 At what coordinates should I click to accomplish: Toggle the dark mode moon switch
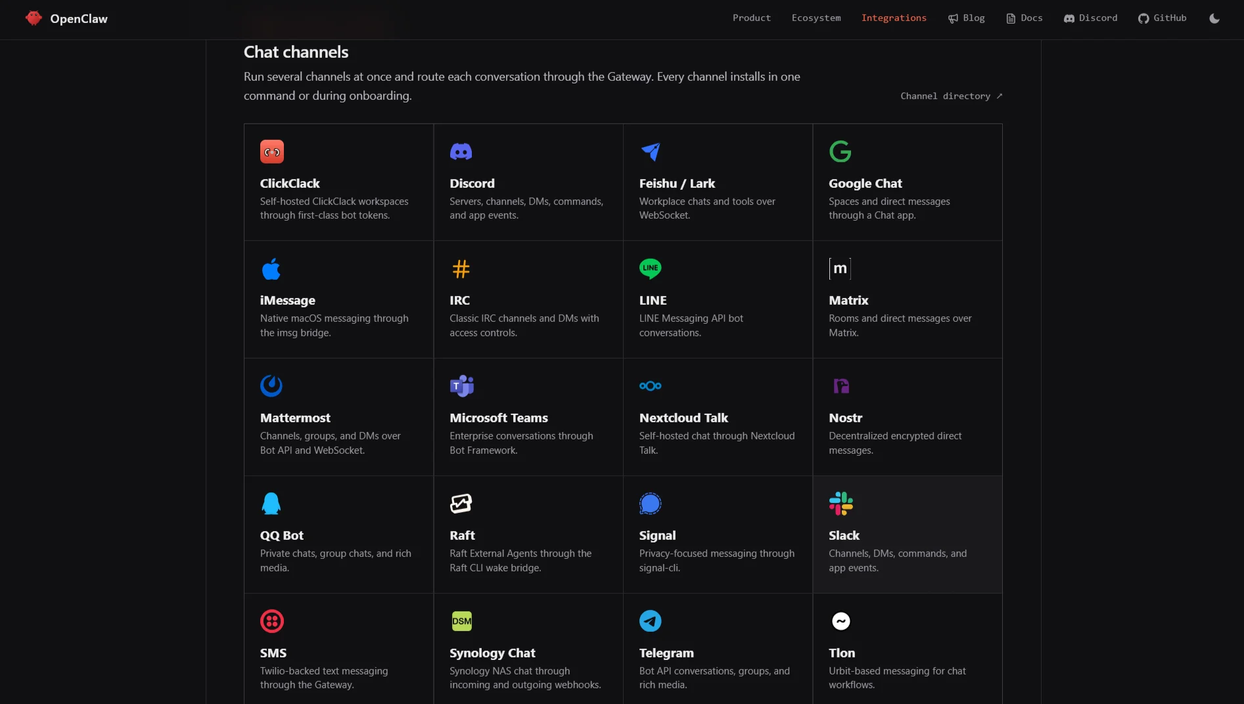coord(1214,18)
